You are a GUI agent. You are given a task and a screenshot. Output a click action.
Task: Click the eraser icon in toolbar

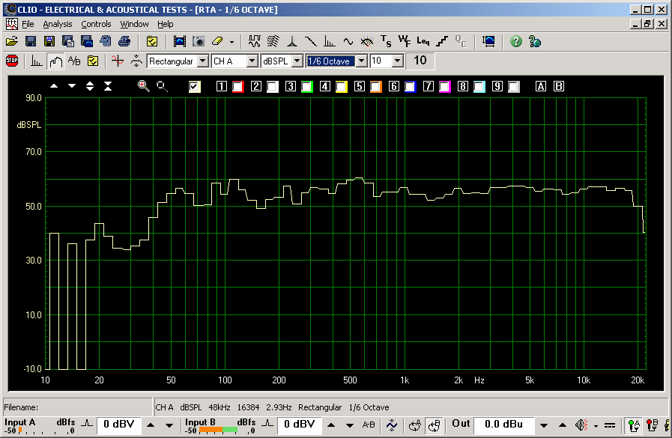pos(218,41)
